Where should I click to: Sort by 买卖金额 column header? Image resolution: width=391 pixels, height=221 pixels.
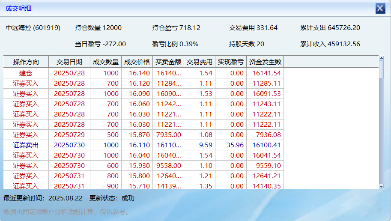pyautogui.click(x=168, y=62)
